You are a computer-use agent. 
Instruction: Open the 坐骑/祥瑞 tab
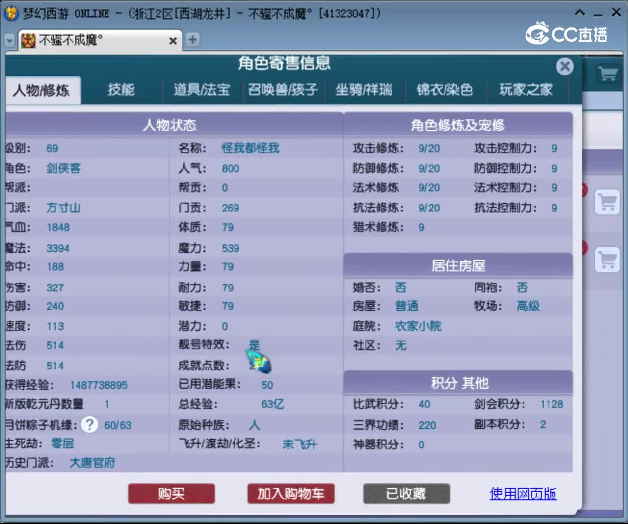364,90
